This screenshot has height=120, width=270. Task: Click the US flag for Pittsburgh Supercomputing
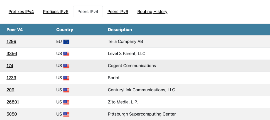66,114
